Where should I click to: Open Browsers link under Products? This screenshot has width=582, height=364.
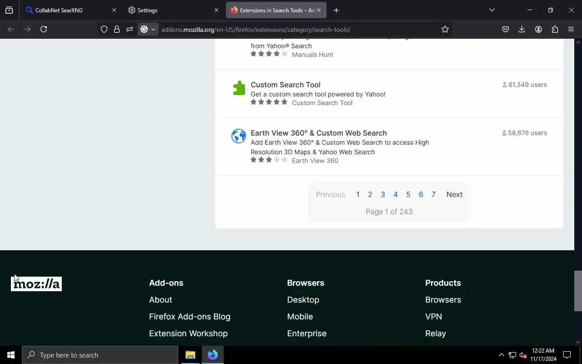(443, 300)
